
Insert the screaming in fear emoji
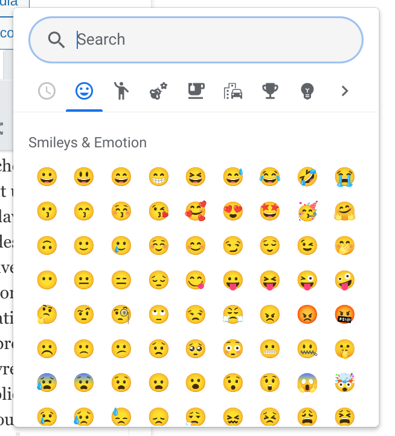tap(307, 383)
